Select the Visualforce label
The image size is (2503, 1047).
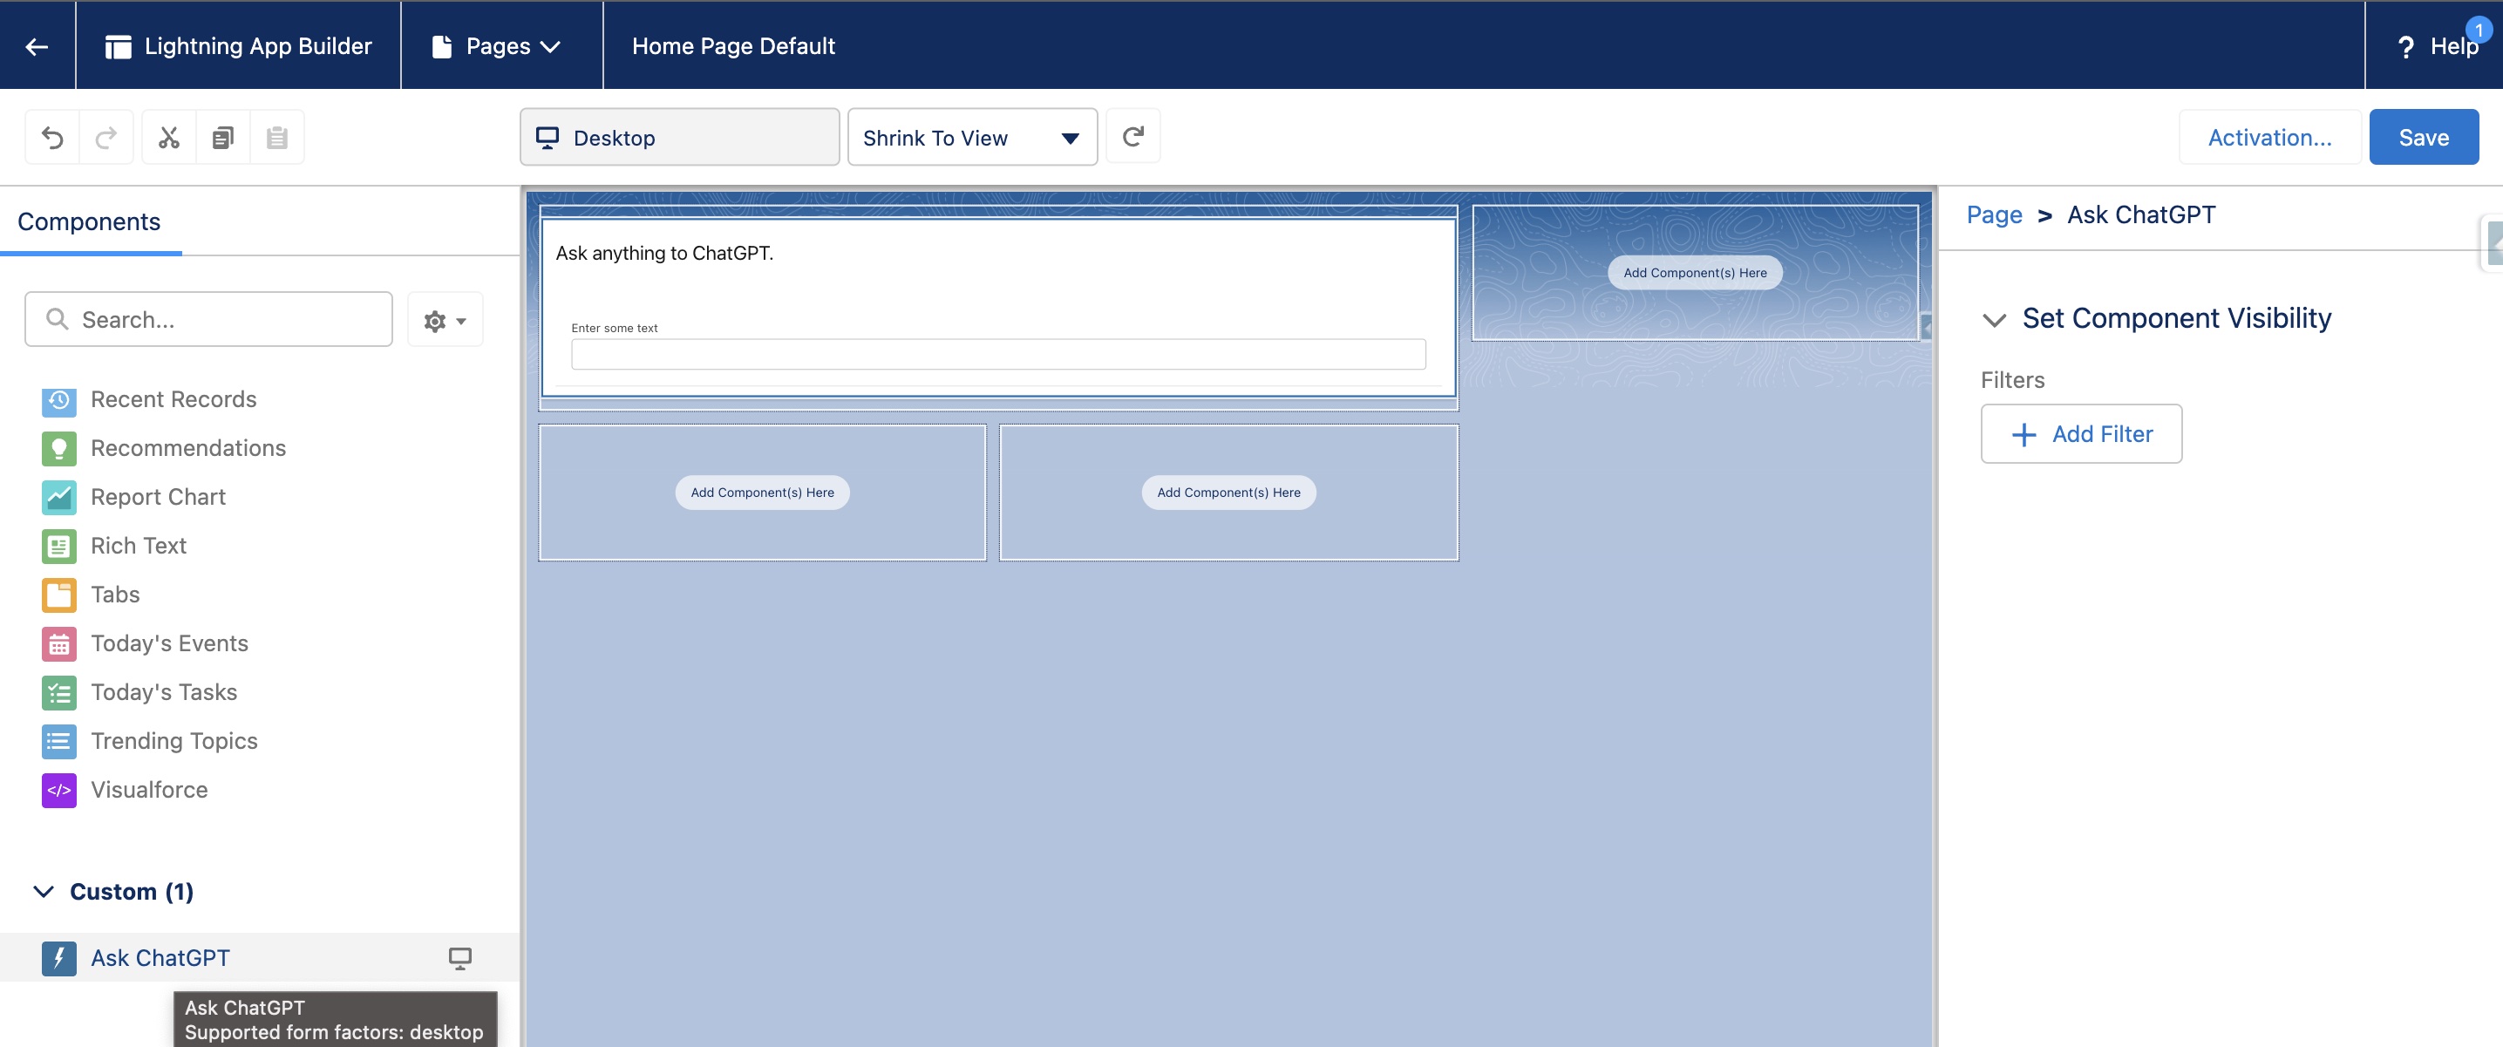point(150,789)
